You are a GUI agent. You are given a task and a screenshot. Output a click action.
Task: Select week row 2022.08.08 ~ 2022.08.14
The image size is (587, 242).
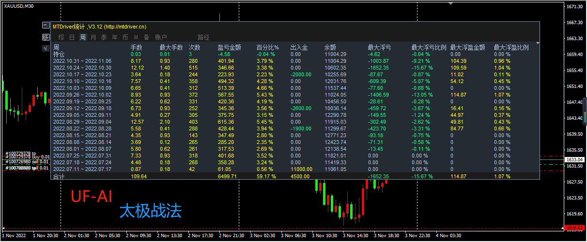pyautogui.click(x=82, y=142)
